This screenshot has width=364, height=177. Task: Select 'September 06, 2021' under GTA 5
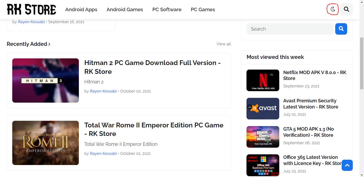pos(301,143)
